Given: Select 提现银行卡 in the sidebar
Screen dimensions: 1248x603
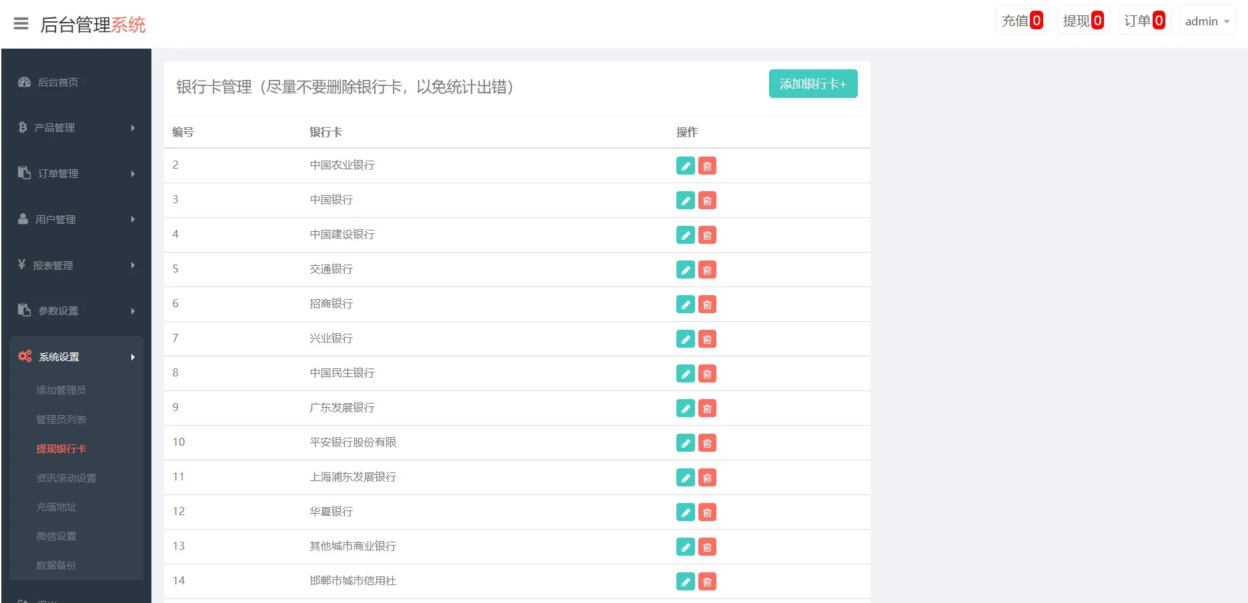Looking at the screenshot, I should [61, 448].
